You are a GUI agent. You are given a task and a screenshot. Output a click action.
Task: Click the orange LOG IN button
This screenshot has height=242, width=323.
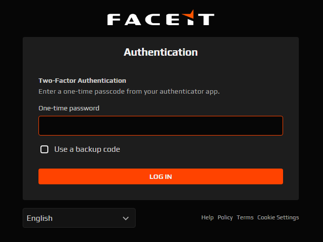tap(161, 176)
